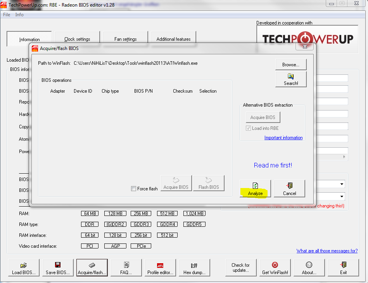Click the BIOS P/N column header
The width and height of the screenshot is (368, 283).
143,91
